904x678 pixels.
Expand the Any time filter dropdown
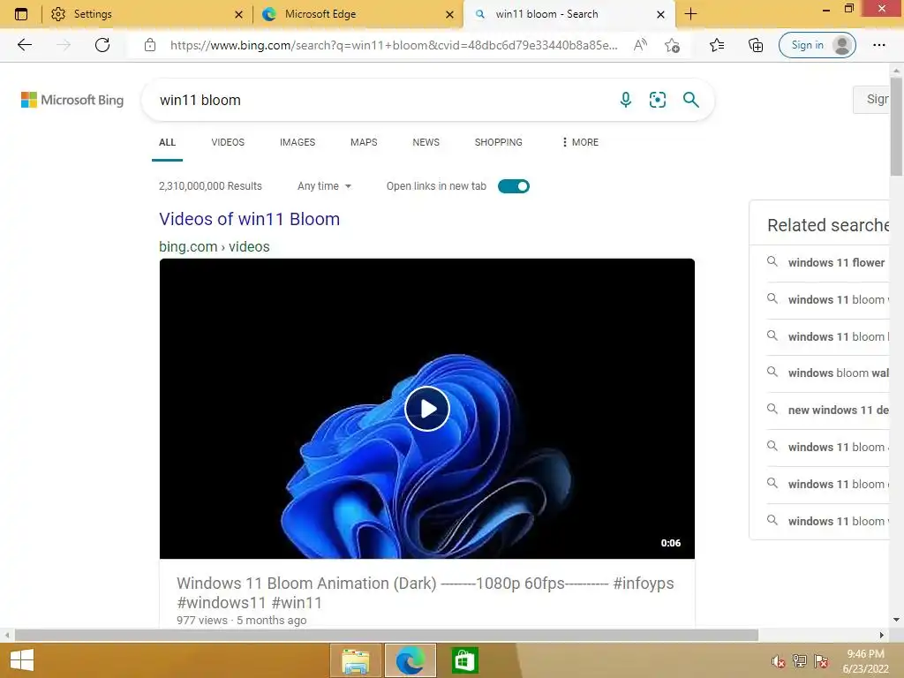click(x=324, y=186)
